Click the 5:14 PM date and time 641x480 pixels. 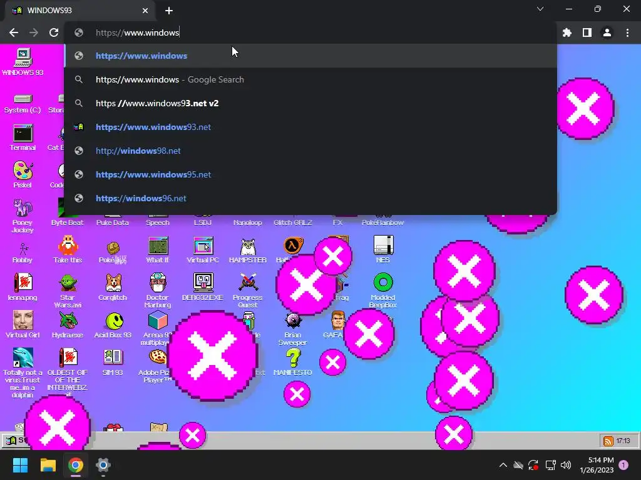coord(597,465)
